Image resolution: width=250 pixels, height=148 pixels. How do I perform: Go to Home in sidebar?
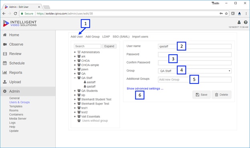pyautogui.click(x=14, y=35)
